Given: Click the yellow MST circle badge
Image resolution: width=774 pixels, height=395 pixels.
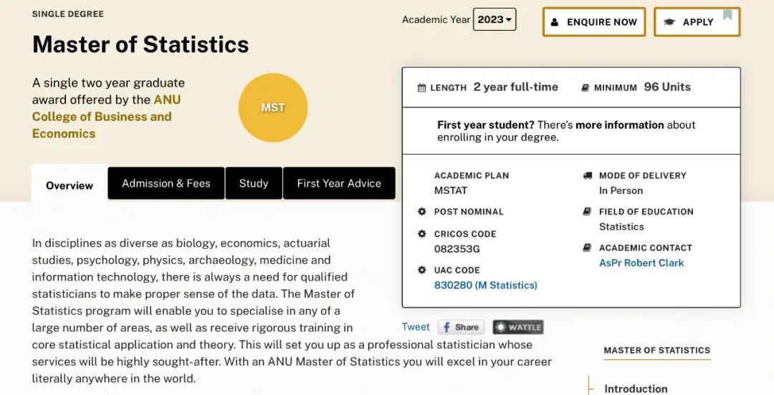Looking at the screenshot, I should (x=273, y=107).
